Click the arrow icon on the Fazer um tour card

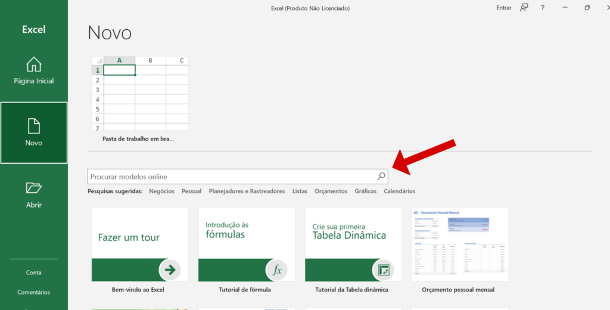click(170, 269)
